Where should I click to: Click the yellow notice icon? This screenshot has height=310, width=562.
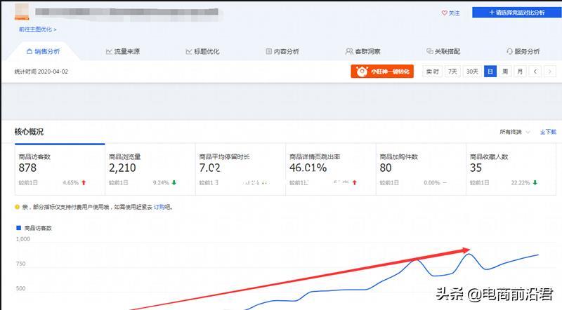point(17,207)
